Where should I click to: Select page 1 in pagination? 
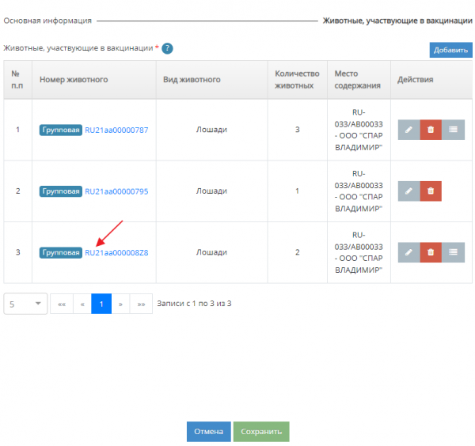[101, 304]
